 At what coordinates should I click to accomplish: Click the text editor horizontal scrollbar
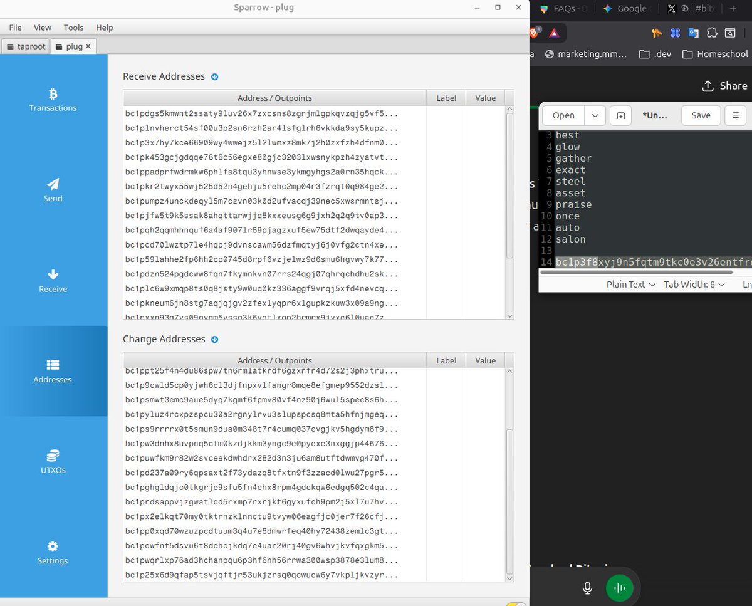(635, 272)
